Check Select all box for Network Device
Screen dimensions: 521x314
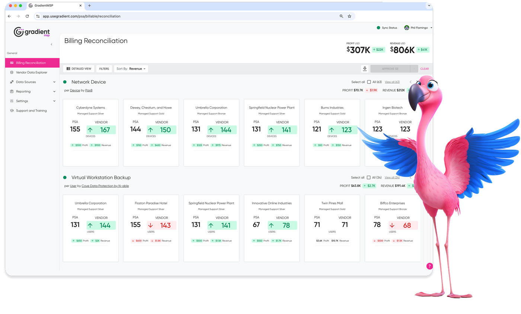(x=369, y=82)
